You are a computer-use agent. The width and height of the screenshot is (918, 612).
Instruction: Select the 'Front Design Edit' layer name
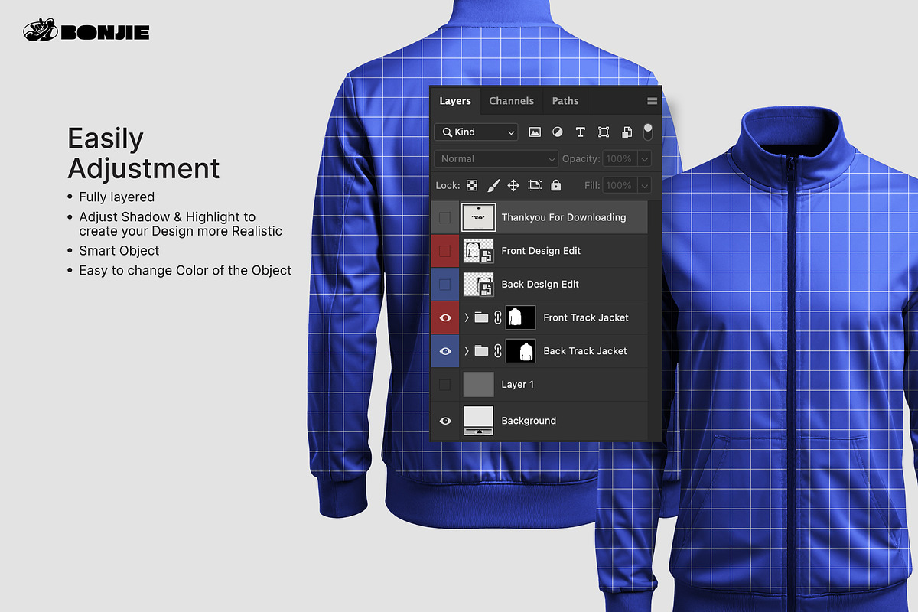(541, 251)
